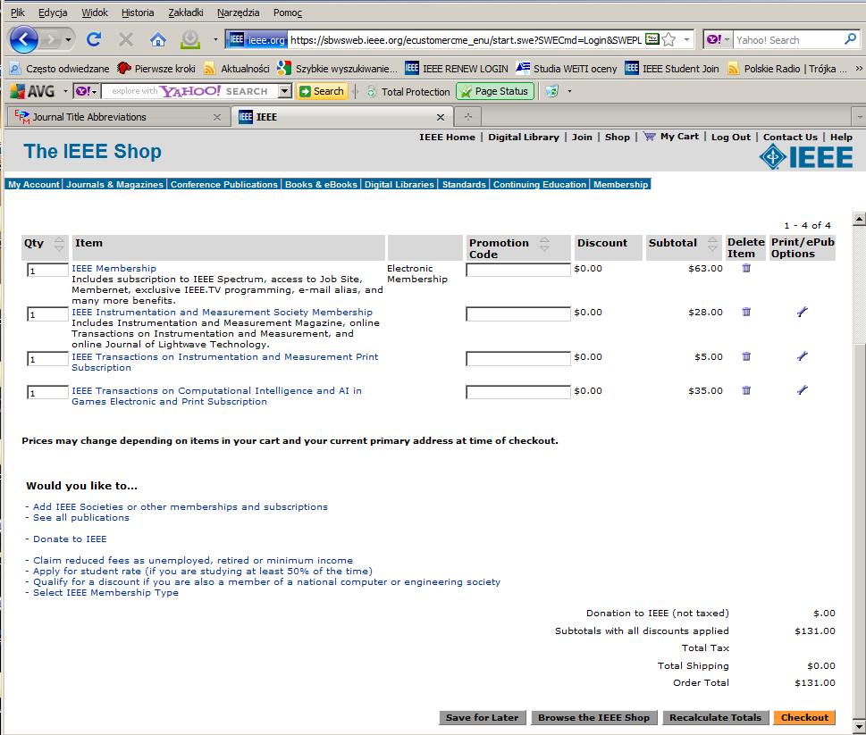Open the Standards shop tab

(x=464, y=184)
